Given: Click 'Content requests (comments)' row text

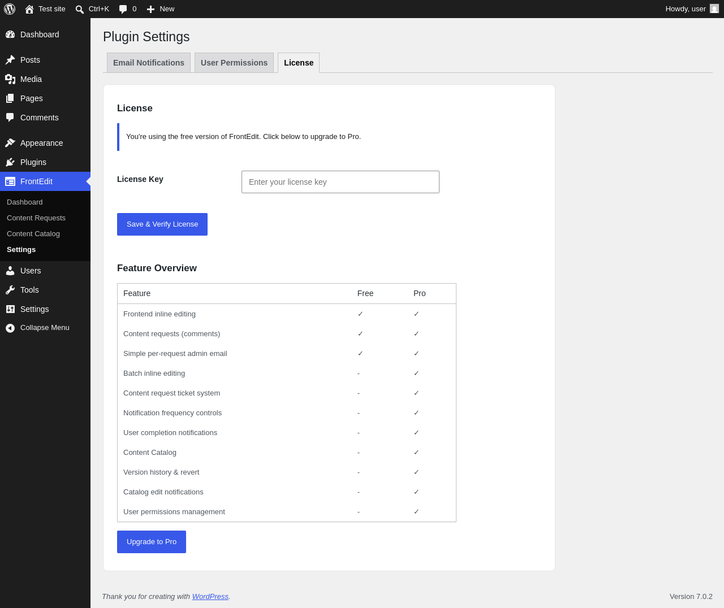Looking at the screenshot, I should point(171,334).
